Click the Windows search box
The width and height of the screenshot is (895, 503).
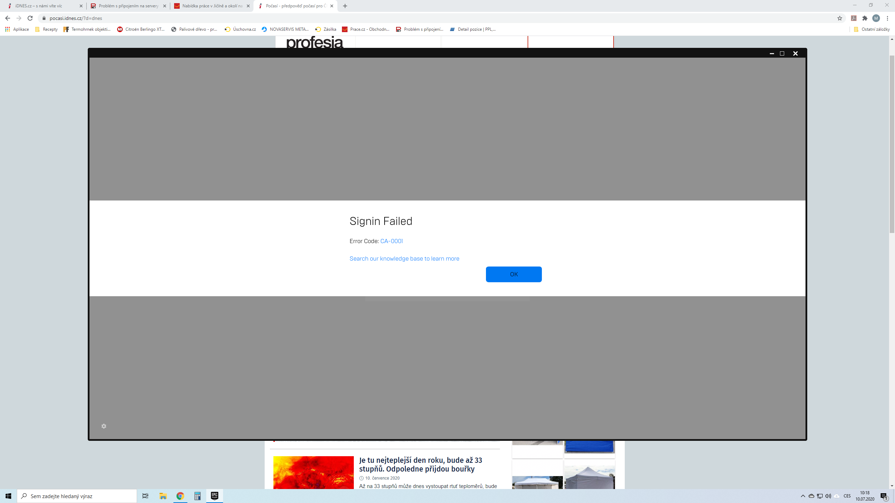click(77, 496)
